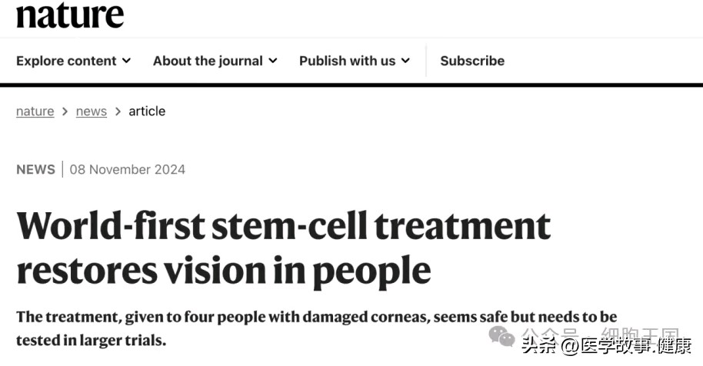The image size is (703, 366).
Task: Expand the Publish with us chevron
Action: point(406,61)
